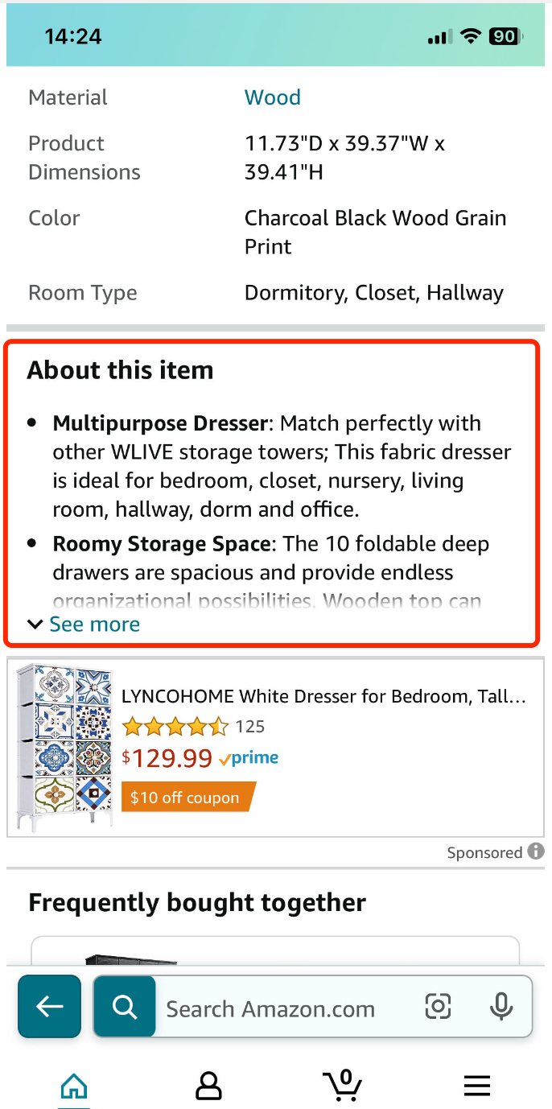Go to Home tab
This screenshot has width=552, height=1109.
click(x=74, y=1086)
